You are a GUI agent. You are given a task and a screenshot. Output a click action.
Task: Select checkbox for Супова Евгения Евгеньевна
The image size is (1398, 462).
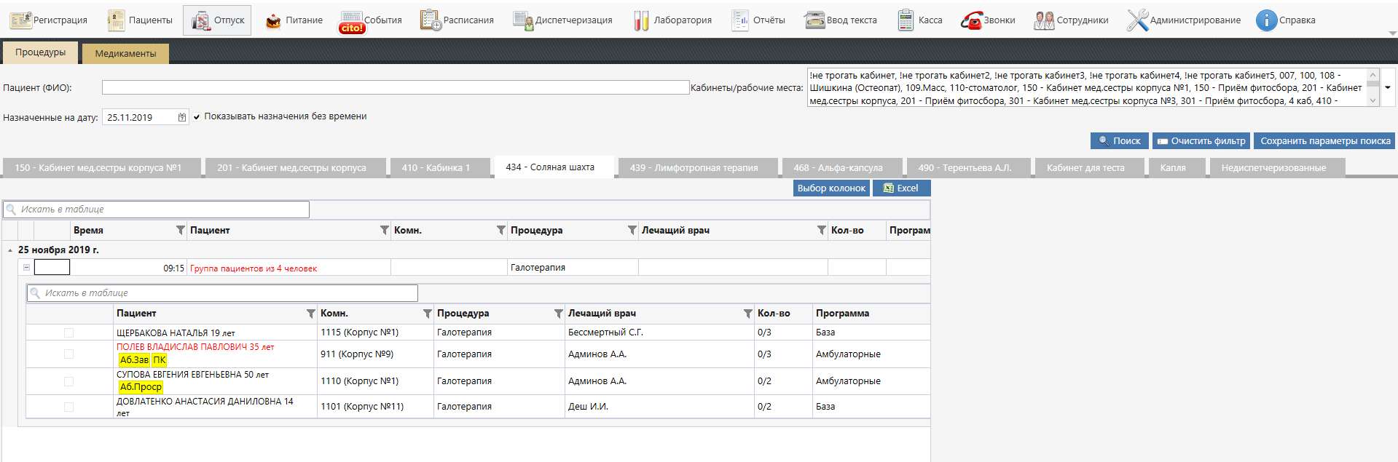click(x=68, y=381)
